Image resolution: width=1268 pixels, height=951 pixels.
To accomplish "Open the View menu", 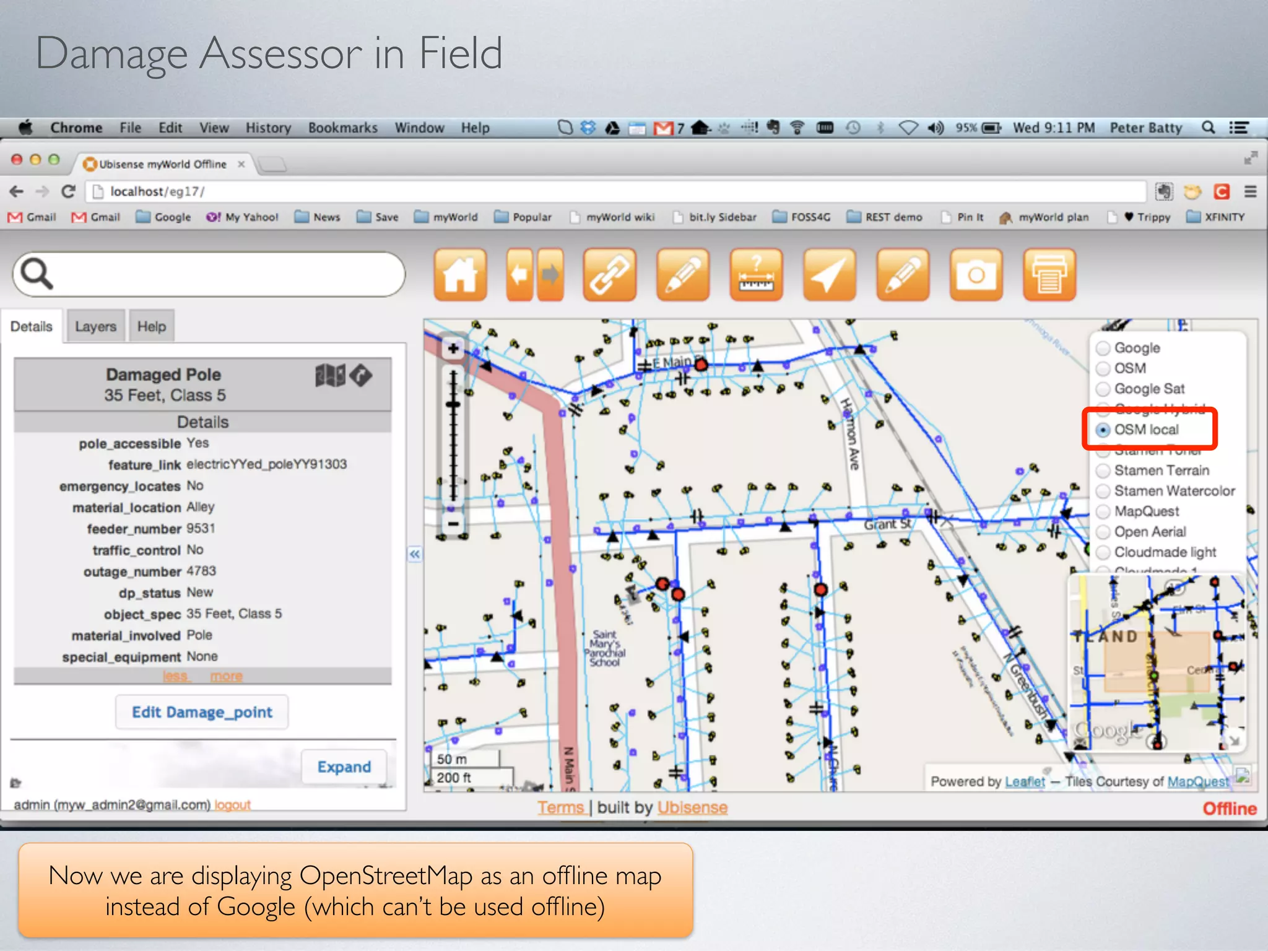I will tap(214, 128).
